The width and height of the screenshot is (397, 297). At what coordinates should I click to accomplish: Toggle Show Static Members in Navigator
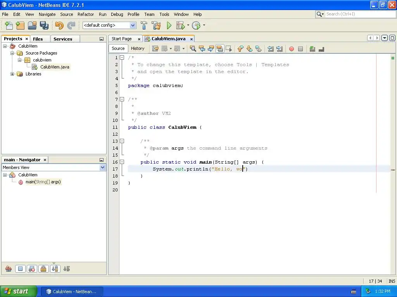point(32,269)
